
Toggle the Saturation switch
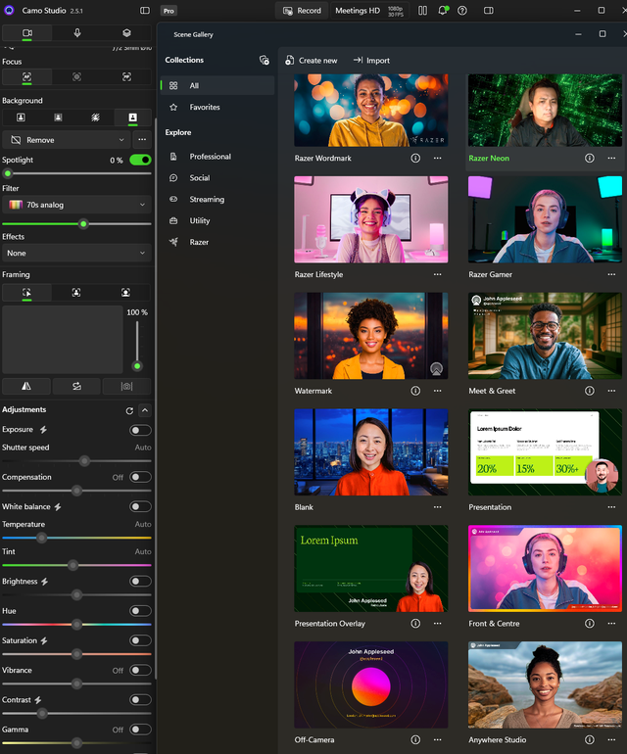(140, 640)
